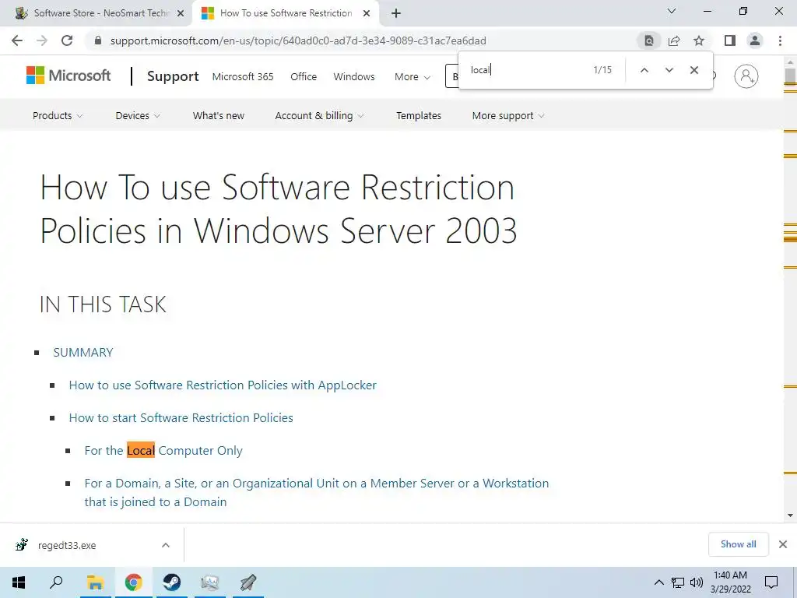Open Office nav item
797x598 pixels.
(304, 77)
